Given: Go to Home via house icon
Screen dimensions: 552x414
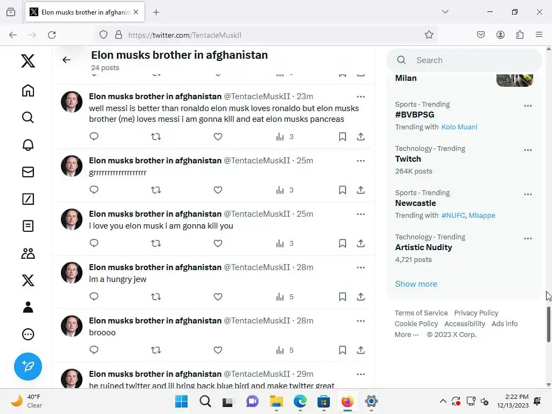Looking at the screenshot, I should click(28, 91).
